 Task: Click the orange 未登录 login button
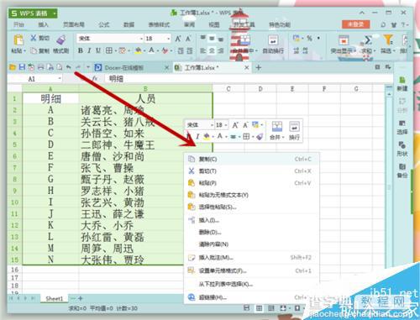point(355,24)
